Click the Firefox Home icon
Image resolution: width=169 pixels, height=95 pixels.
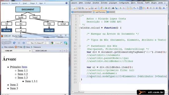tap(24, 43)
